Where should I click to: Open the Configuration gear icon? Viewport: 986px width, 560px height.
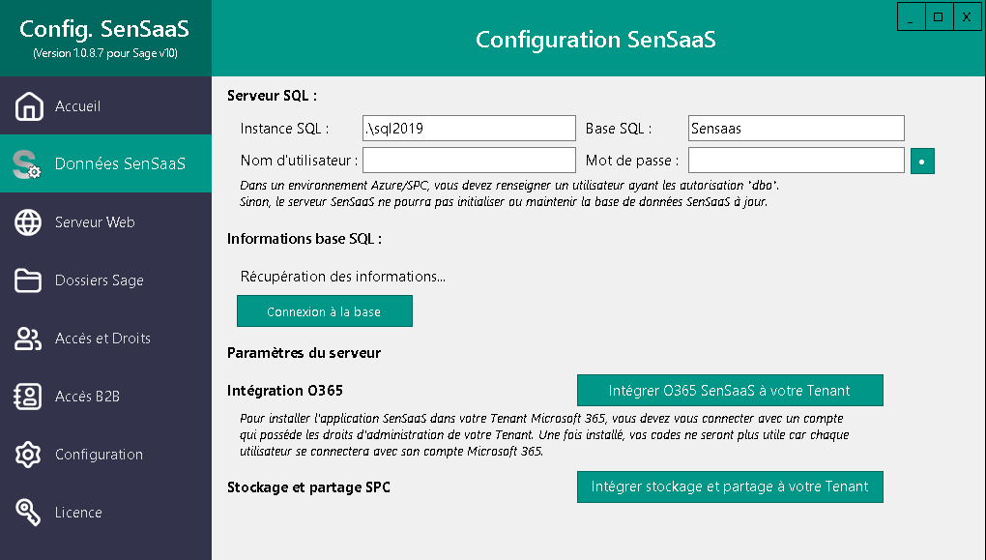[x=28, y=454]
